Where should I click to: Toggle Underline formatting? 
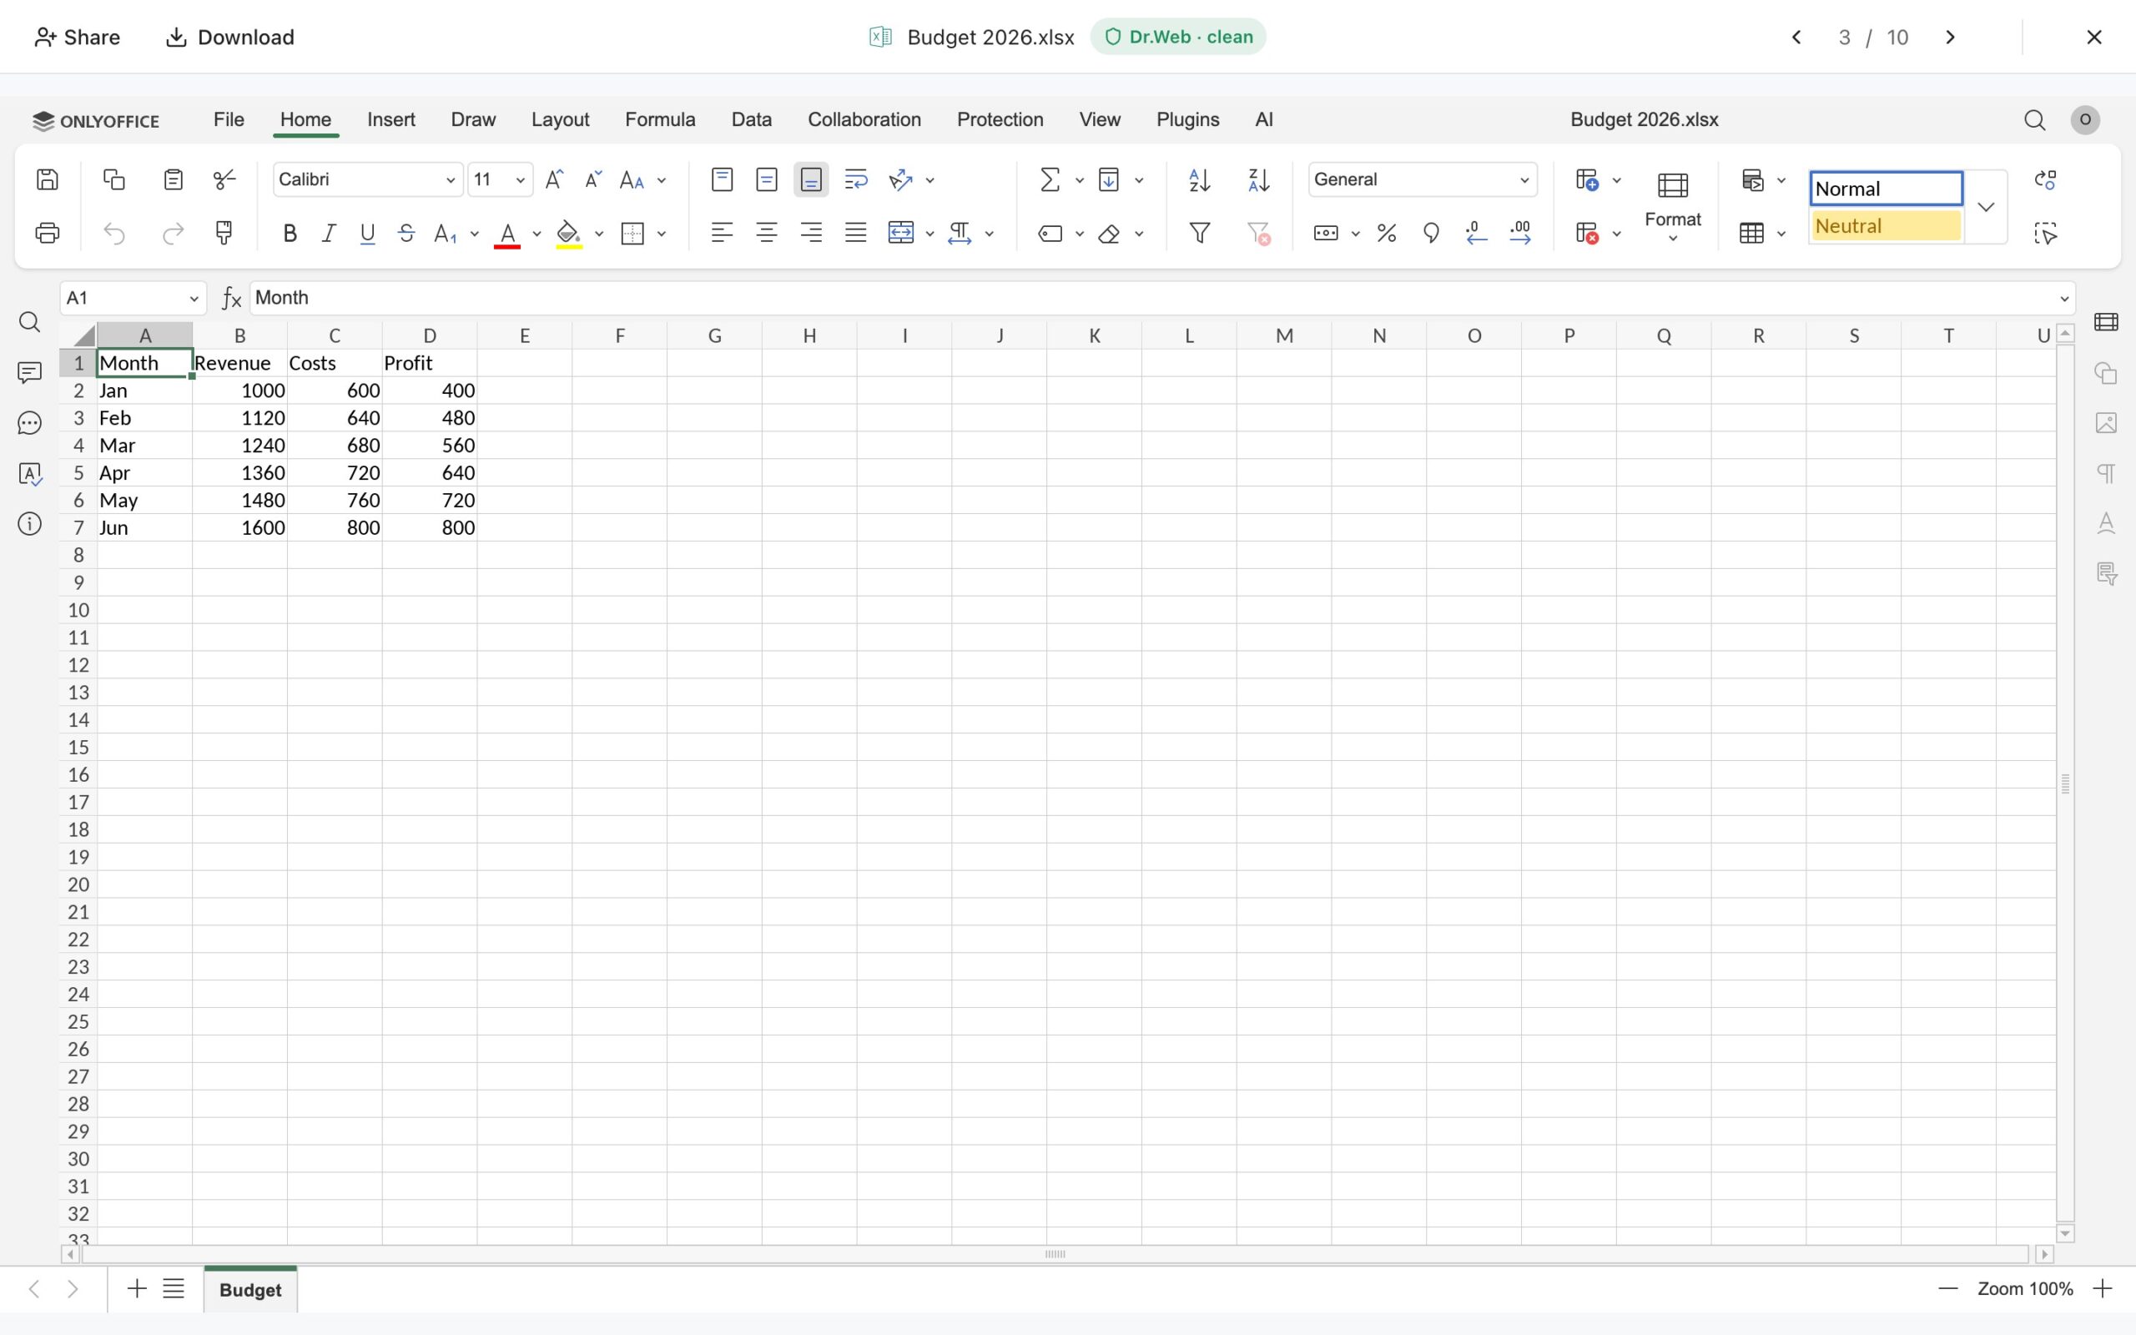point(367,233)
